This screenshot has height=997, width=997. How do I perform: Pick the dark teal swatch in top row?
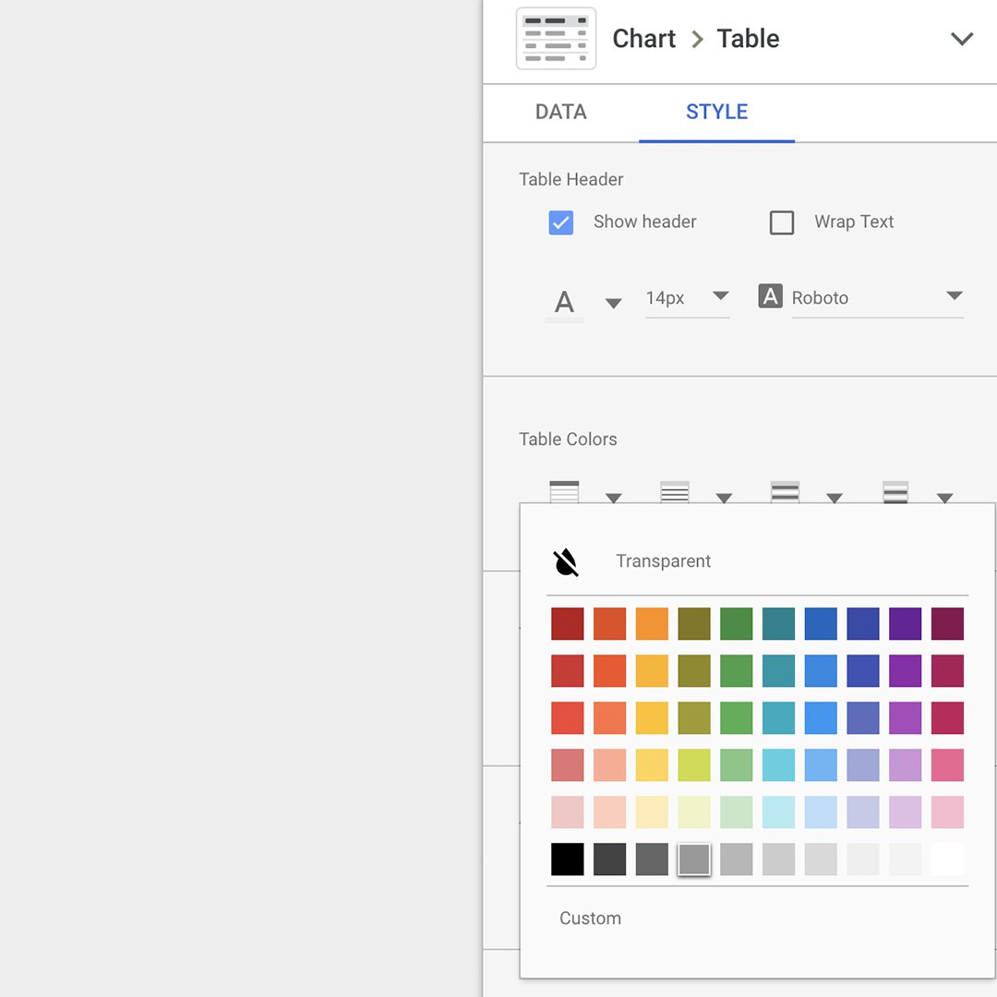pos(778,624)
